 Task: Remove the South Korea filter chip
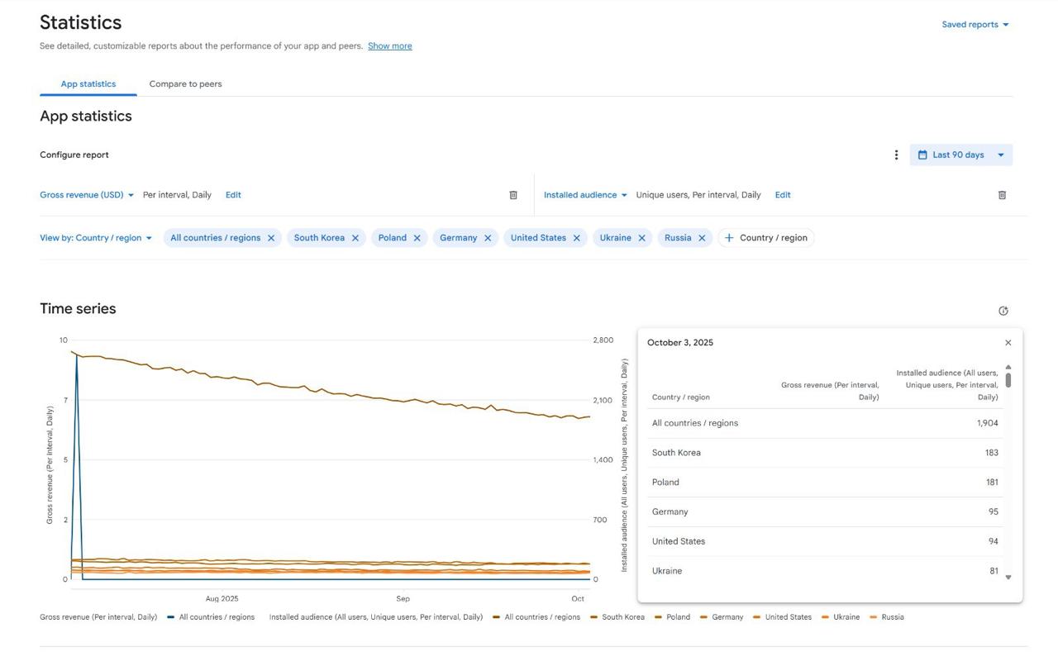click(355, 238)
